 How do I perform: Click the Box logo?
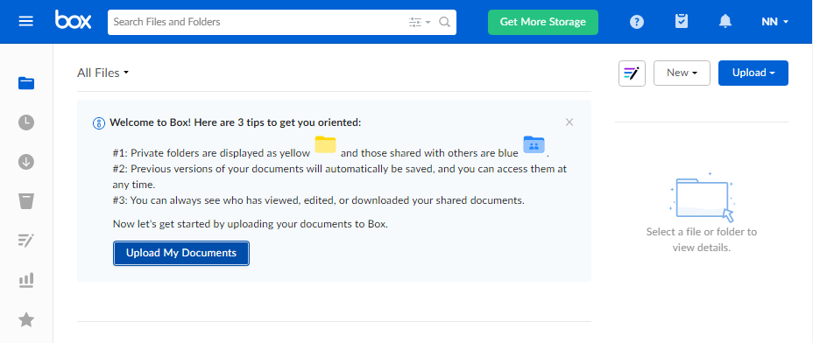pos(73,20)
